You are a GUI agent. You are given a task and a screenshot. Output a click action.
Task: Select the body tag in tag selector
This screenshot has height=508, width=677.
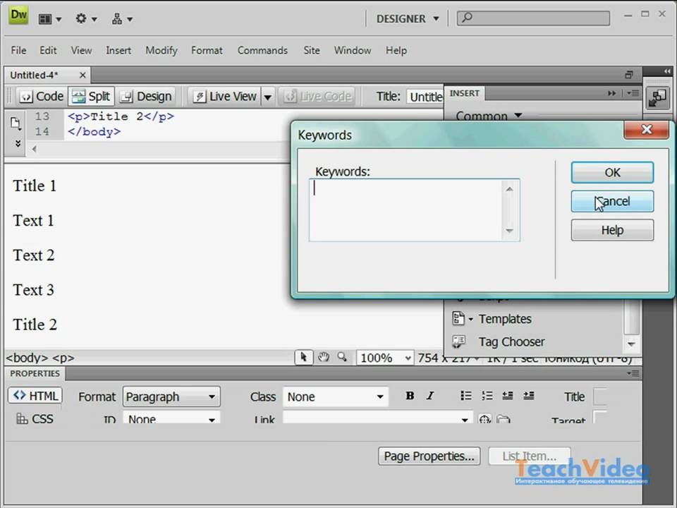coord(28,358)
